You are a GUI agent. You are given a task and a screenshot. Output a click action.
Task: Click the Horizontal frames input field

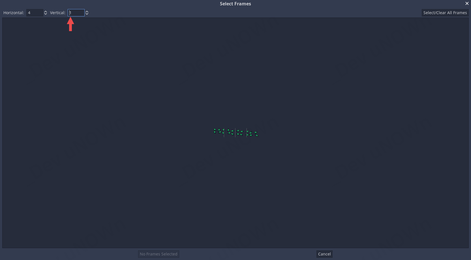(x=35, y=13)
